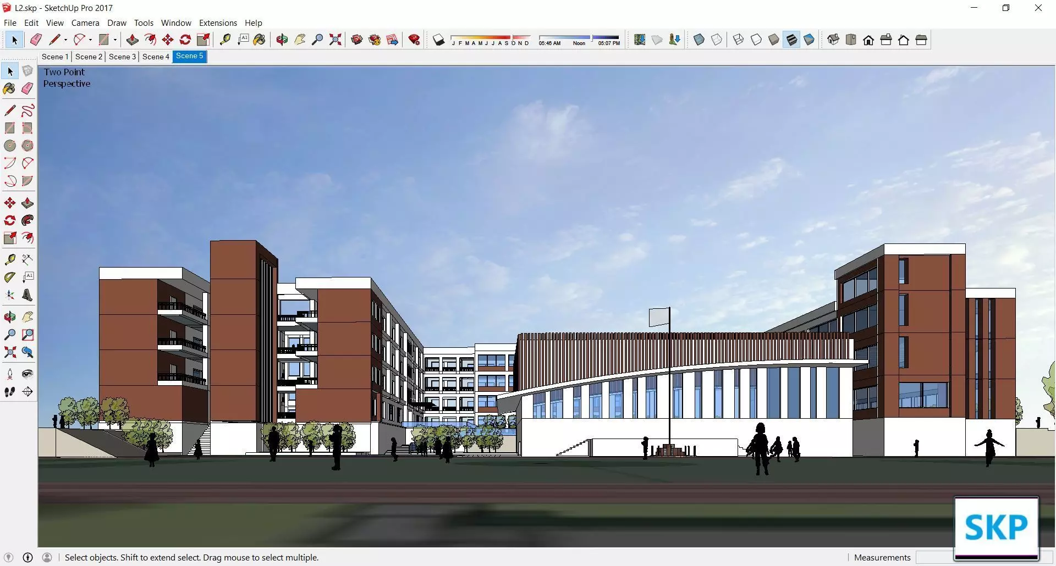The width and height of the screenshot is (1056, 566).
Task: Switch to Scene 3 tab
Action: pyautogui.click(x=122, y=57)
